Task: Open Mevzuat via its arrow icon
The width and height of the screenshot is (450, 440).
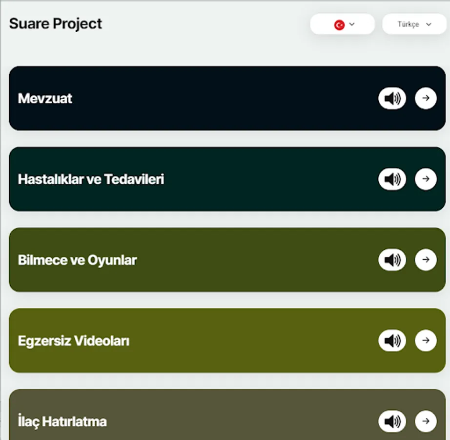Action: point(426,98)
